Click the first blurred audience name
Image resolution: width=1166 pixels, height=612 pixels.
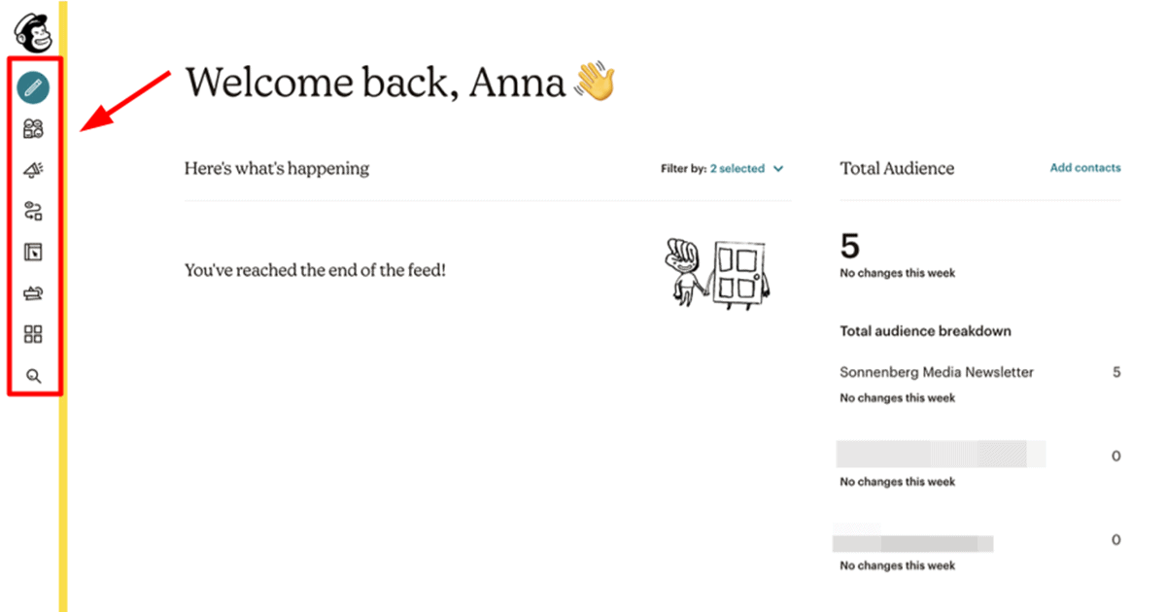point(943,455)
